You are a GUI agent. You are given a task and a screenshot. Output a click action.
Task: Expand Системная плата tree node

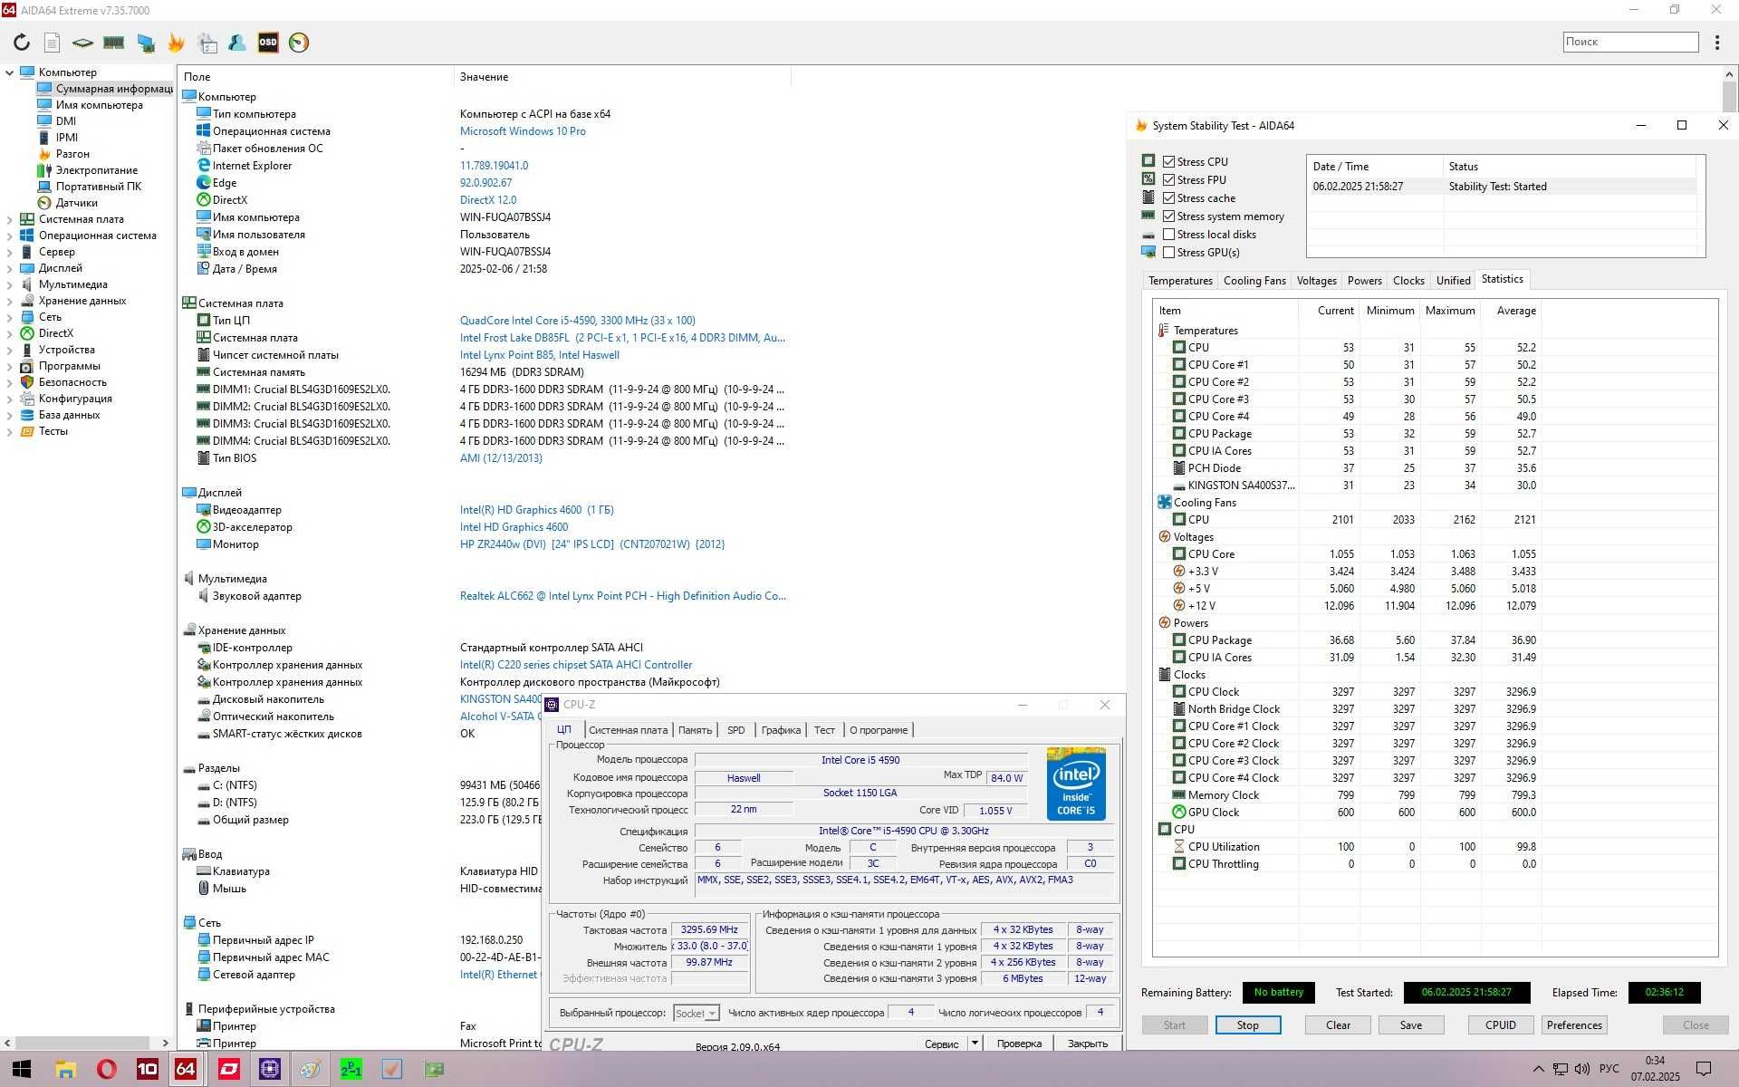10,219
